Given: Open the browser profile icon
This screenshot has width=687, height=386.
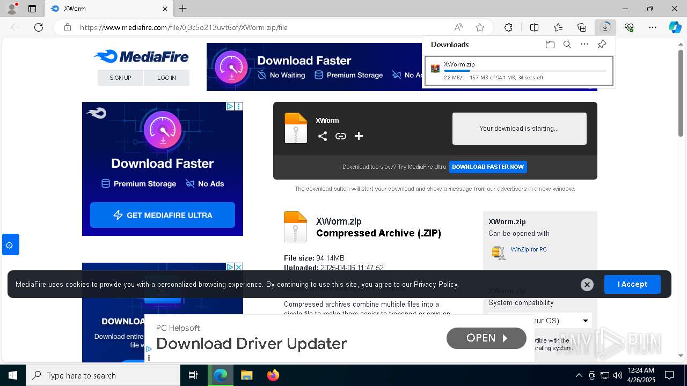Looking at the screenshot, I should click(x=12, y=9).
